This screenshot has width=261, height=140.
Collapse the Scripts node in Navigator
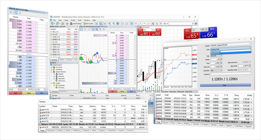[51, 83]
